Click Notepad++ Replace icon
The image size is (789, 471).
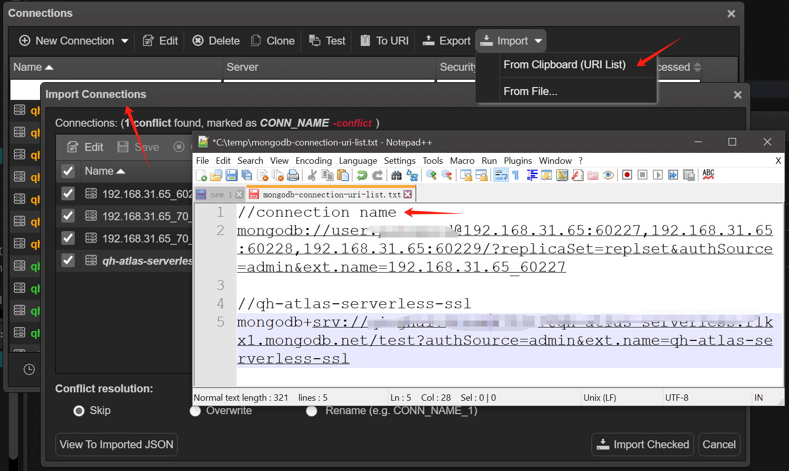[412, 175]
